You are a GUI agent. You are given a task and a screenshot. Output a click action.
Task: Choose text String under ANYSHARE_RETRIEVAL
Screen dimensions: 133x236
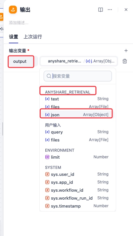(x=77, y=99)
